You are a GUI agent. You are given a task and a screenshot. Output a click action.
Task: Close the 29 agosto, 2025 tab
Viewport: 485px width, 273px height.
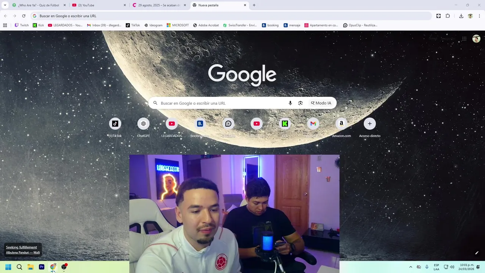click(185, 5)
